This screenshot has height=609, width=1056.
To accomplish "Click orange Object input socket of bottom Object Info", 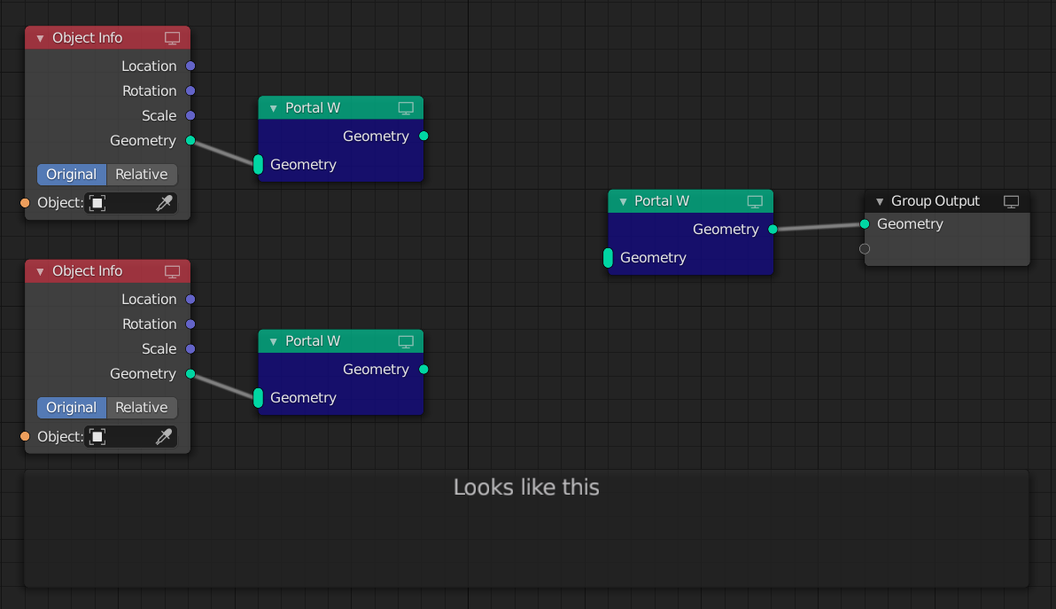I will coord(25,436).
